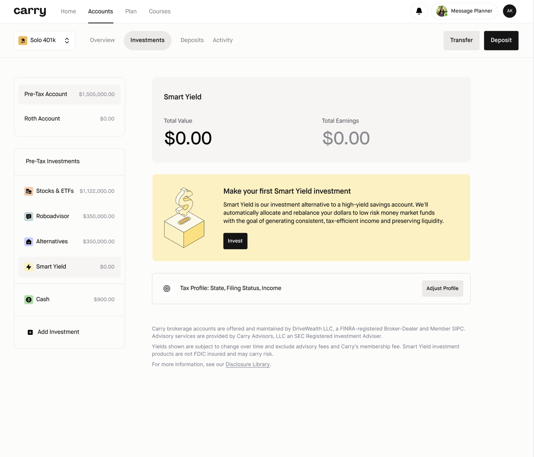Image resolution: width=534 pixels, height=457 pixels.
Task: Open the Disclosure Library link
Action: tap(248, 364)
